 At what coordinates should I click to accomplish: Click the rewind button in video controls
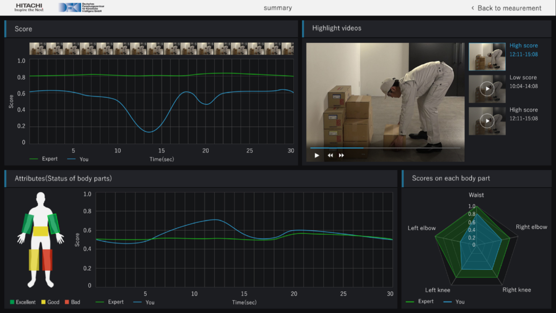pyautogui.click(x=330, y=155)
